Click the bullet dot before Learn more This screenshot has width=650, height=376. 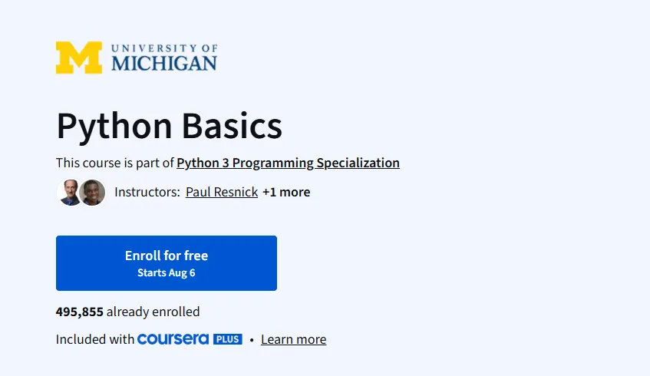click(x=252, y=339)
